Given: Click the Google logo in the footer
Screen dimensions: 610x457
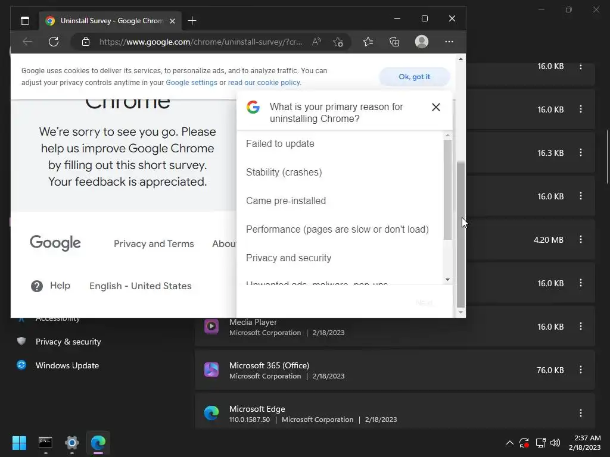Looking at the screenshot, I should coord(55,243).
